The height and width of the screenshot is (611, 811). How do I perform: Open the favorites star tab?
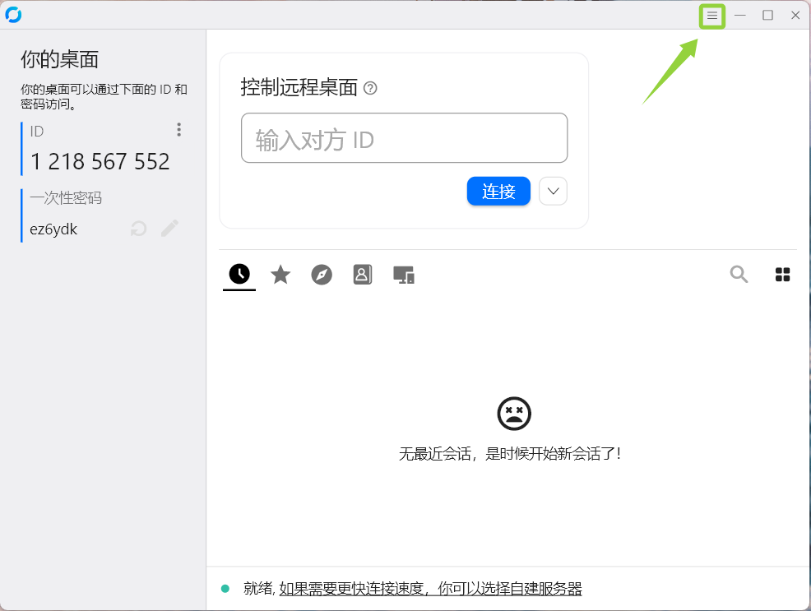[x=280, y=275]
